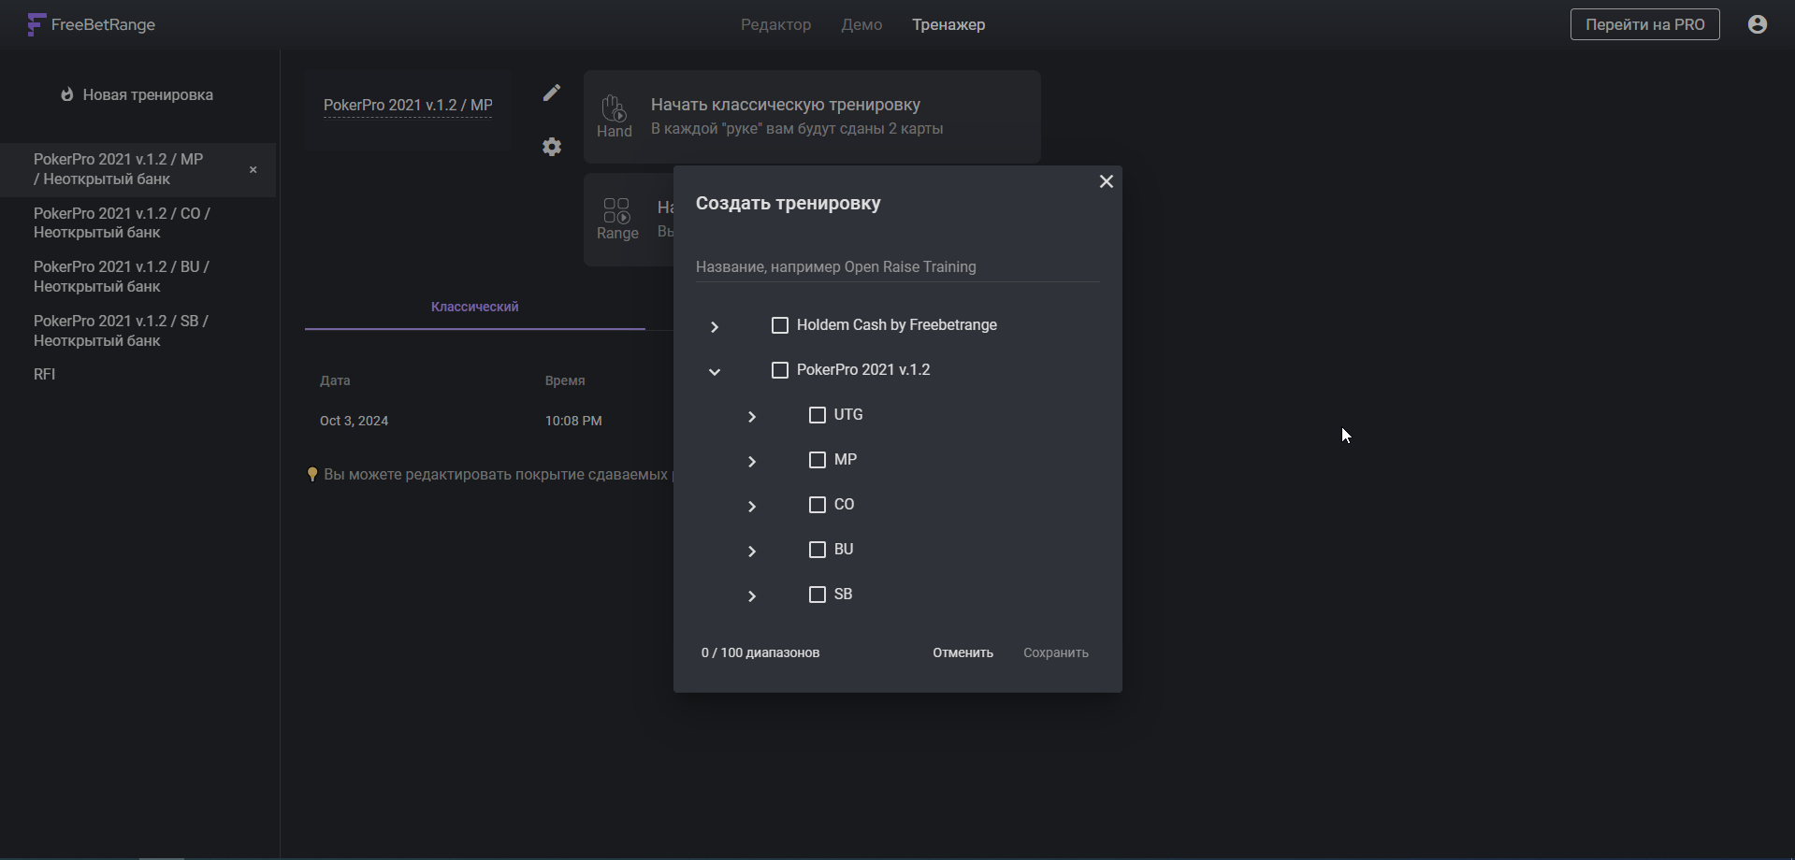Collapse the PokerPro 2021 v.1.2 node
The image size is (1795, 860).
coord(715,371)
